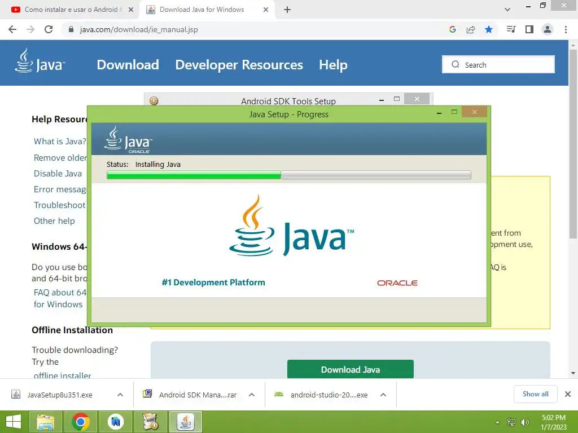Open the JavaSetup8u351.exe download item

coord(60,395)
